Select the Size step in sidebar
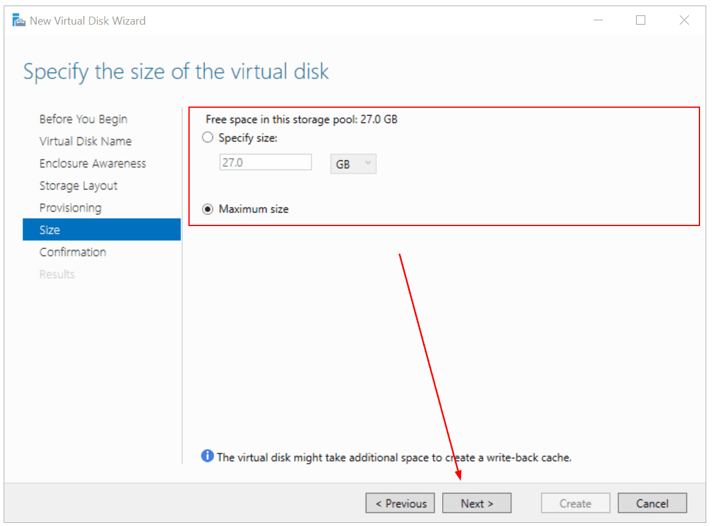Viewport: 713px width, 526px height. (x=50, y=230)
